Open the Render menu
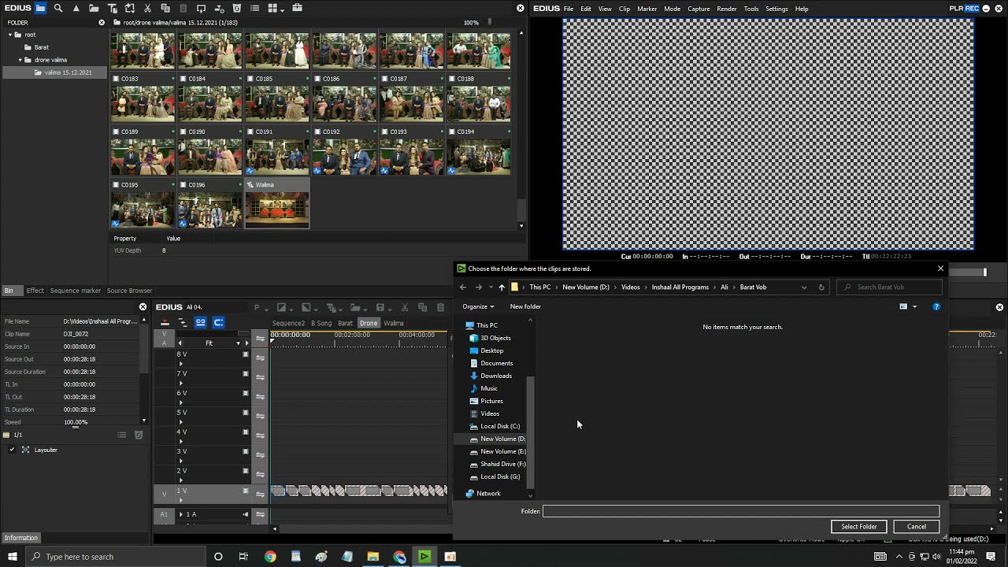The image size is (1008, 567). coord(727,9)
